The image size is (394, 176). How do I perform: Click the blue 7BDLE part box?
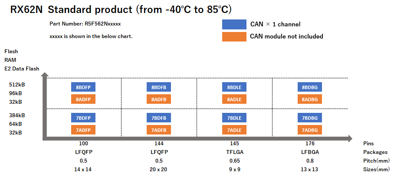point(234,118)
